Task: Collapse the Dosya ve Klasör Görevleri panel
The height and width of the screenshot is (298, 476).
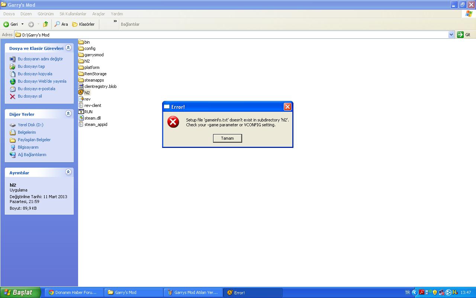Action: (68, 48)
